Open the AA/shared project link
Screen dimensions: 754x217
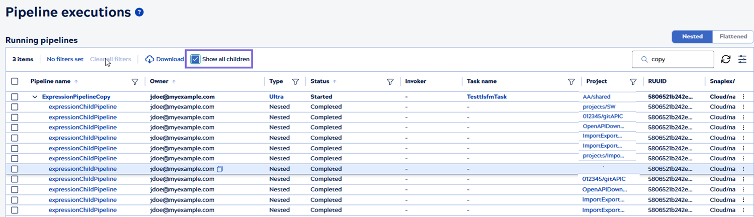tap(597, 97)
